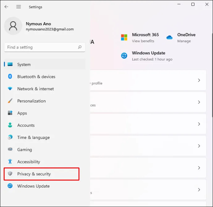
Task: Click the System monitor icon
Action: (10, 64)
